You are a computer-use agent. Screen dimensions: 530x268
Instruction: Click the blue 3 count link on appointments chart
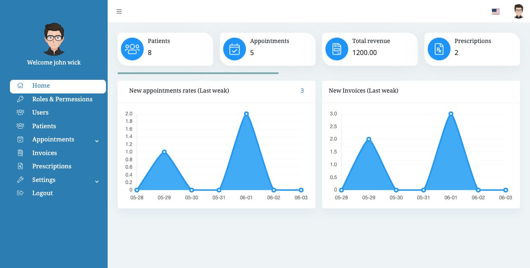(x=302, y=91)
